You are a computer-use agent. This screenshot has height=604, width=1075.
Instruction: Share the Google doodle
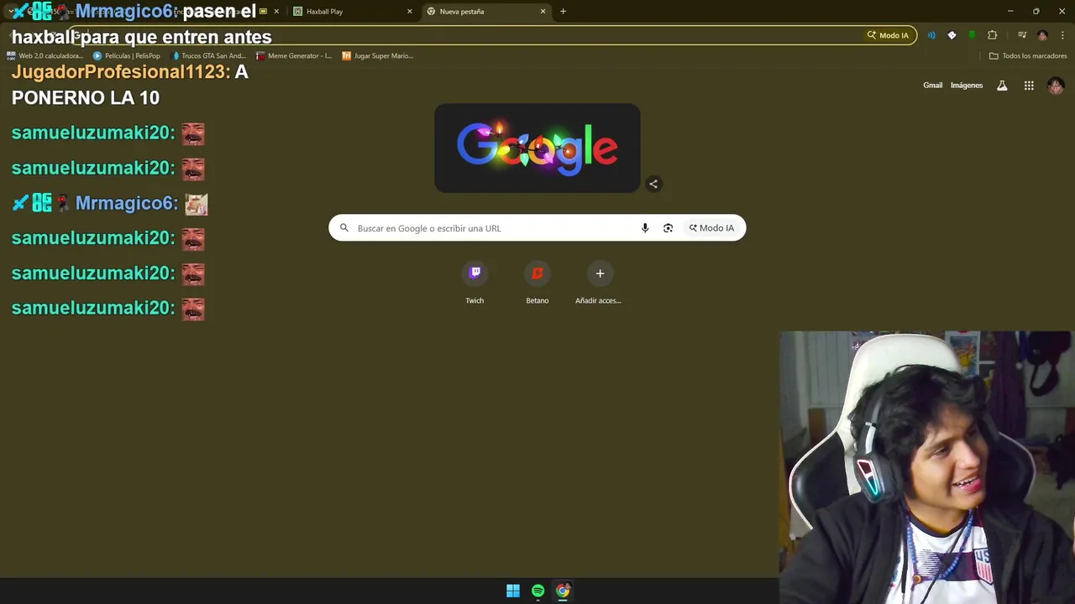(653, 184)
